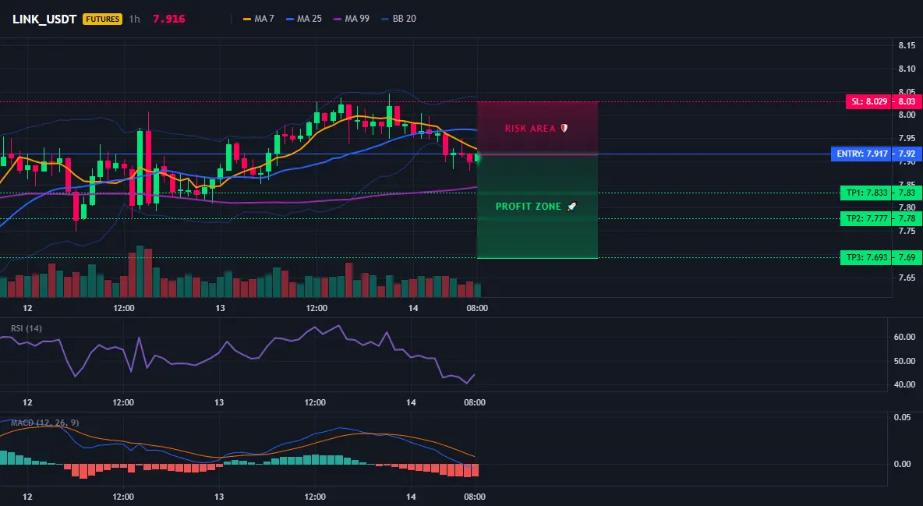923x506 pixels.
Task: Click the shield icon next to RISK AREA
Action: point(564,129)
